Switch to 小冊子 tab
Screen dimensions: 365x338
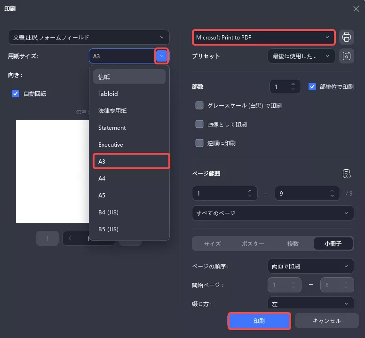[333, 244]
